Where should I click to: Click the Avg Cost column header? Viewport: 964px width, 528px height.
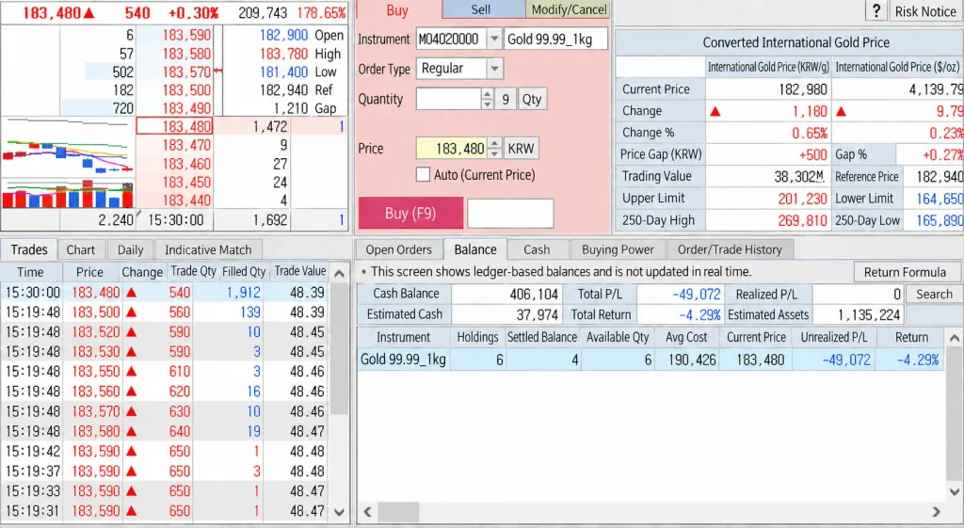point(686,337)
